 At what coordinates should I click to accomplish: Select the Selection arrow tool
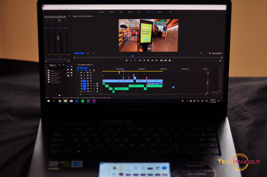pos(68,66)
